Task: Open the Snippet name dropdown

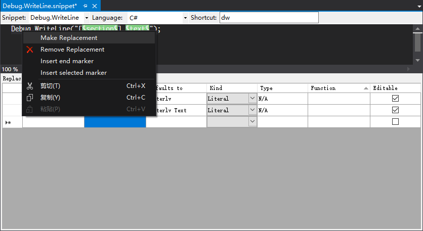Action: [x=87, y=18]
